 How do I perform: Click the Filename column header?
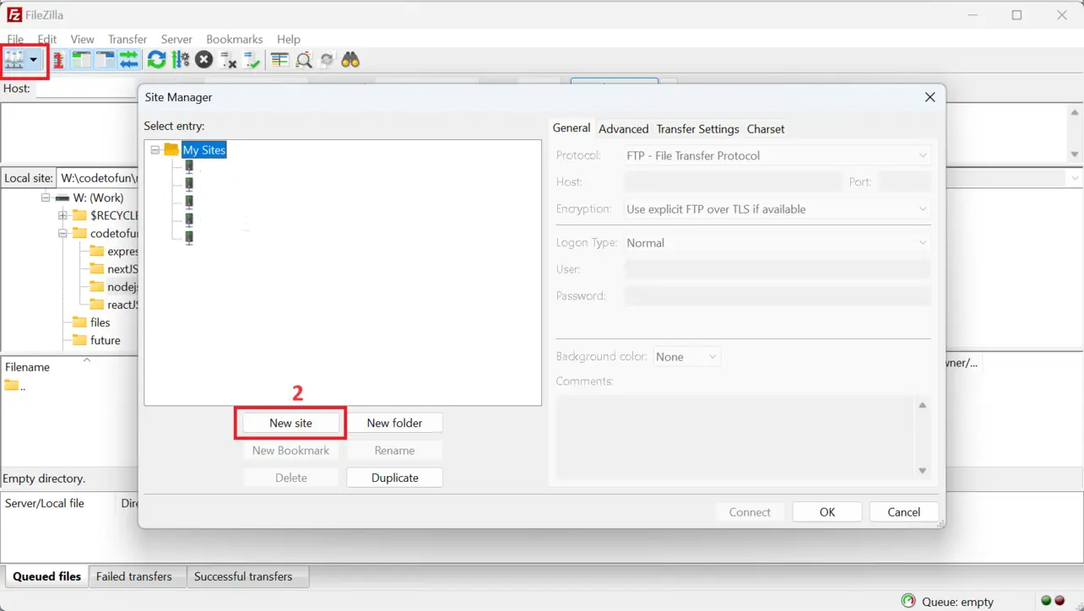[27, 367]
